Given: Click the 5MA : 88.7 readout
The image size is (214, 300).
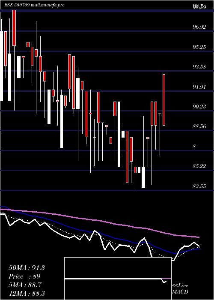Looking at the screenshot, I should (x=25, y=285).
